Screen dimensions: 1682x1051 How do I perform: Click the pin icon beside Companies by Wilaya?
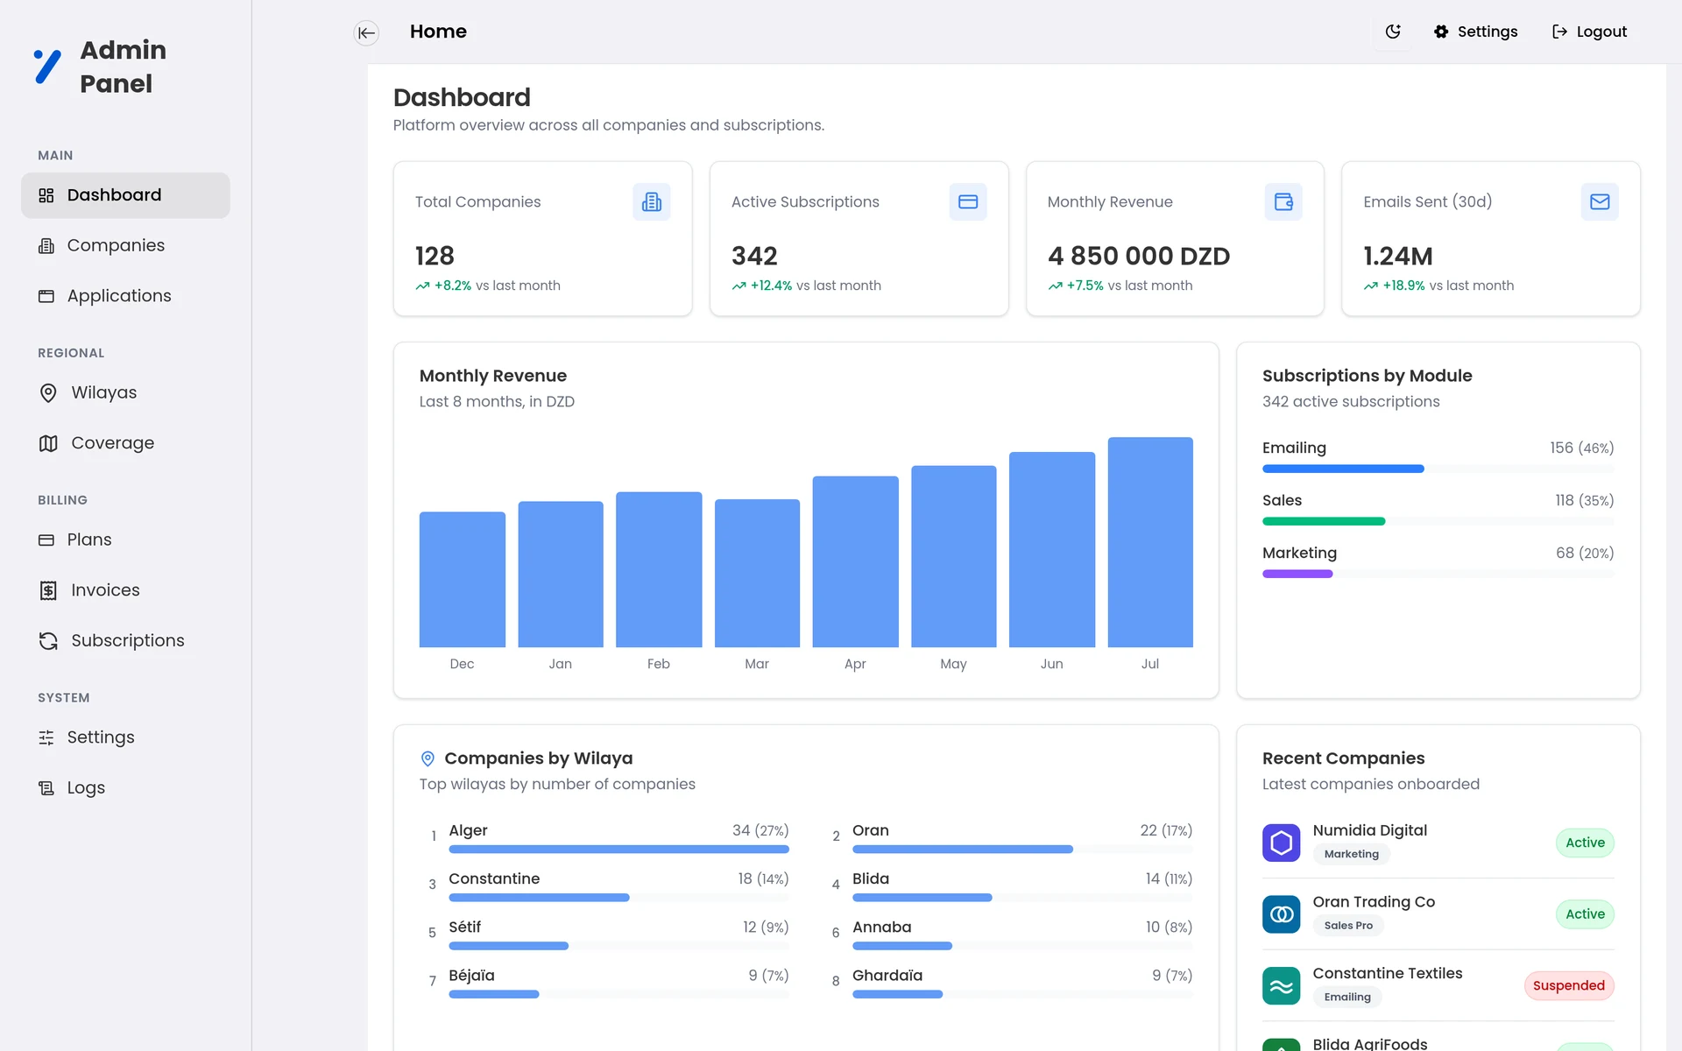[x=428, y=758]
